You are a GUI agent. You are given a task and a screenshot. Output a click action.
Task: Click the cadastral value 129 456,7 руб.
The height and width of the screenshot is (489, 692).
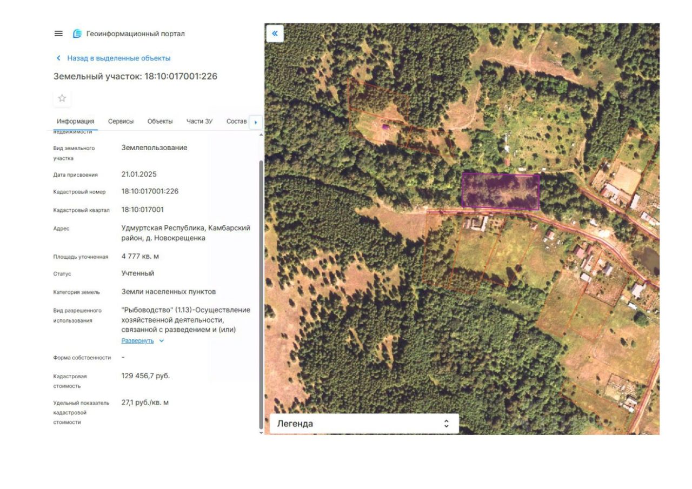(x=145, y=376)
